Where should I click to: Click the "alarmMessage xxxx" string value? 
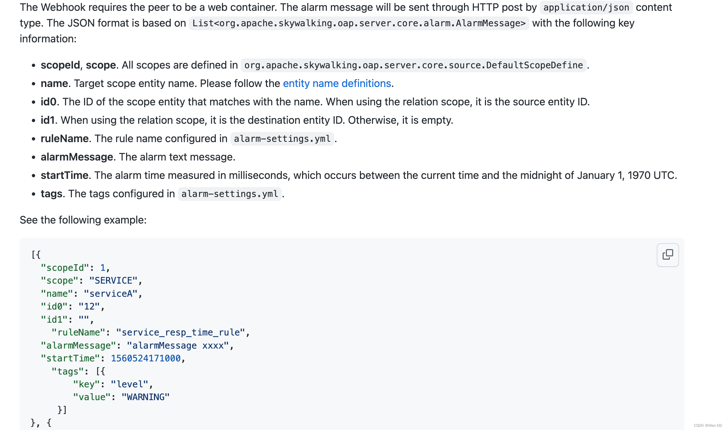[x=178, y=345]
